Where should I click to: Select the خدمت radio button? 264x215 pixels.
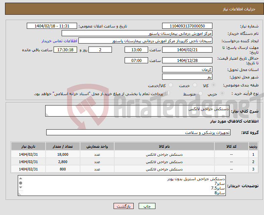pos(195,85)
